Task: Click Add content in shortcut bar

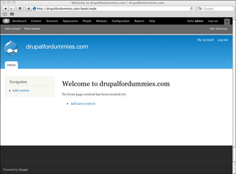Action: tap(13, 29)
